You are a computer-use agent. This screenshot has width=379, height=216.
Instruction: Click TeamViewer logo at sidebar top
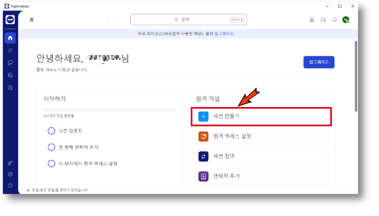pos(10,20)
